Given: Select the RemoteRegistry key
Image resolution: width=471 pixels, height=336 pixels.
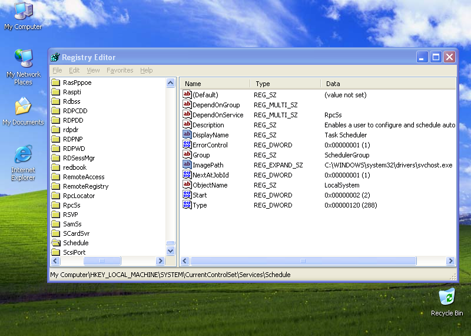Looking at the screenshot, I should coord(85,186).
